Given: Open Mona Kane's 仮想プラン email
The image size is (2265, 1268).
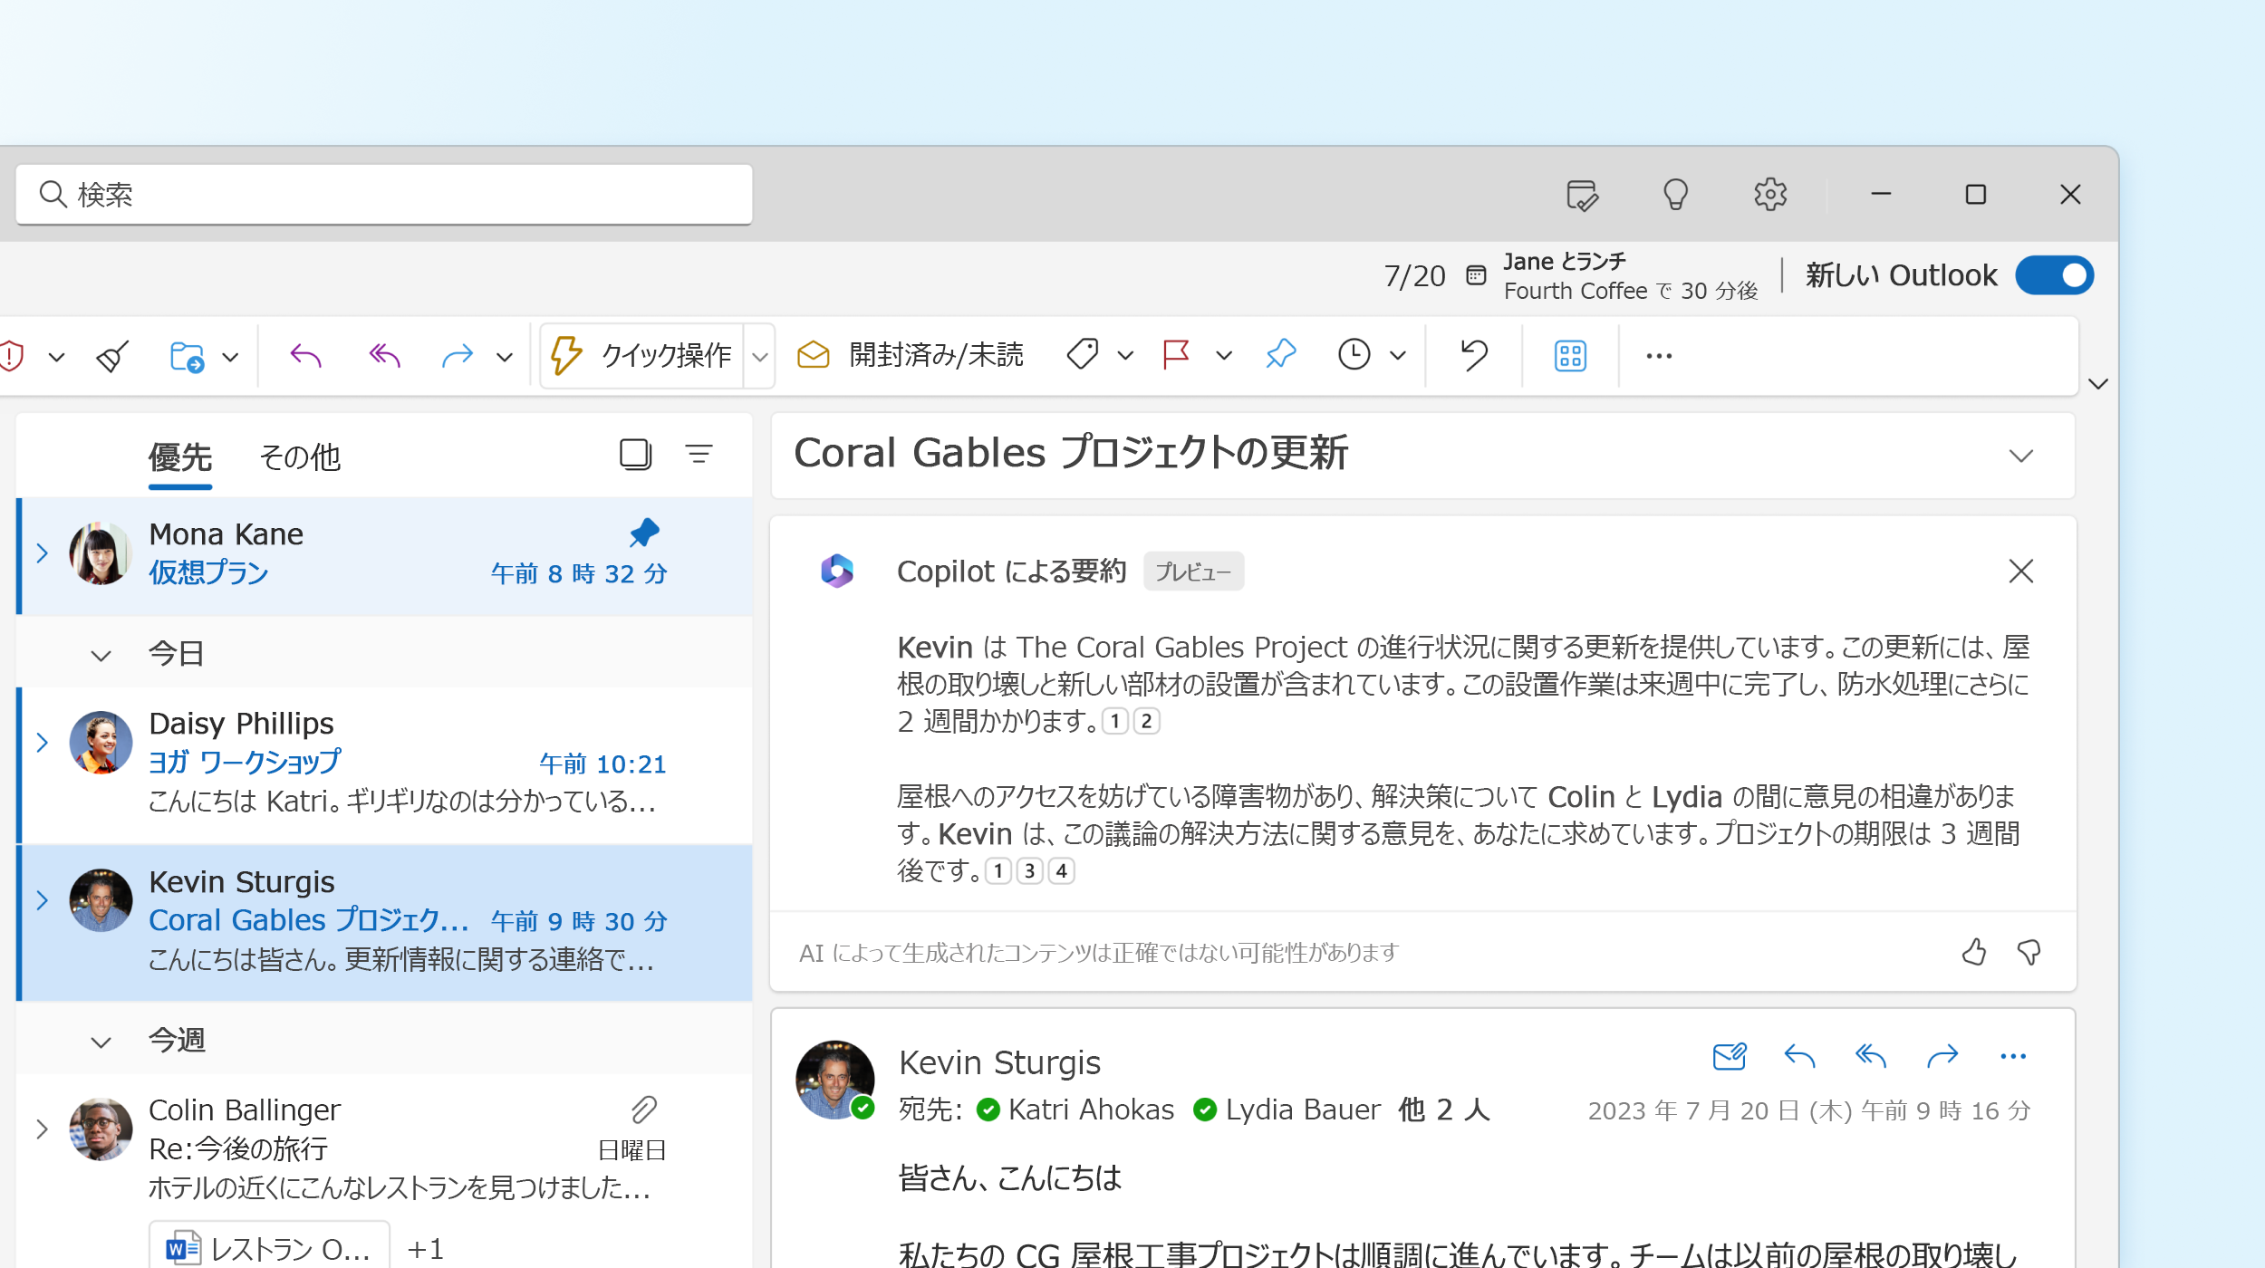Looking at the screenshot, I should 384,555.
